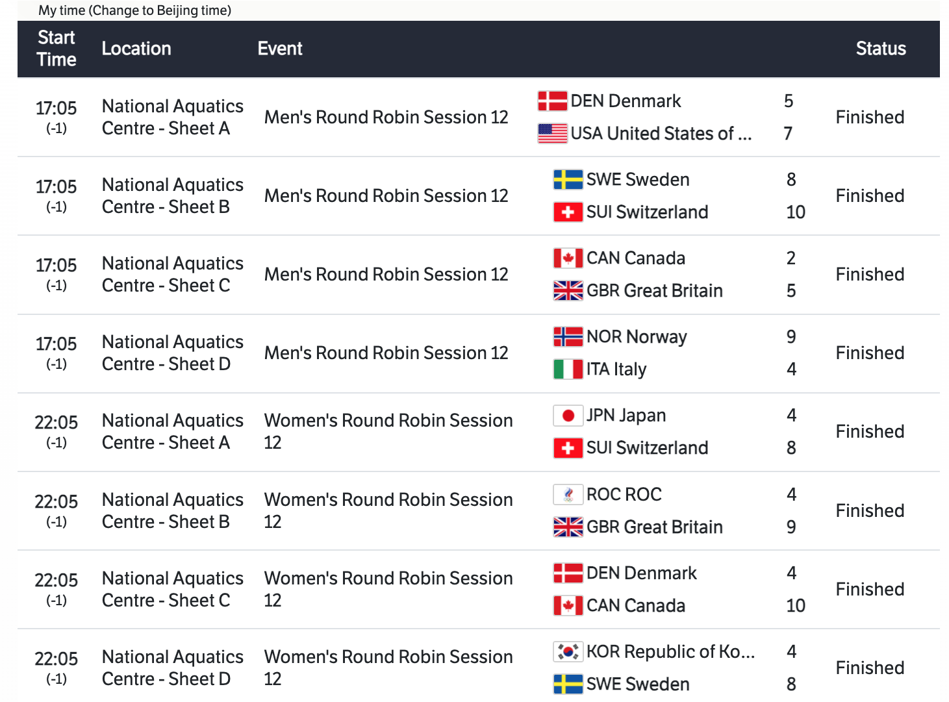Screen dimensions: 949x702
Task: Click the Japan flag icon
Action: (x=568, y=416)
